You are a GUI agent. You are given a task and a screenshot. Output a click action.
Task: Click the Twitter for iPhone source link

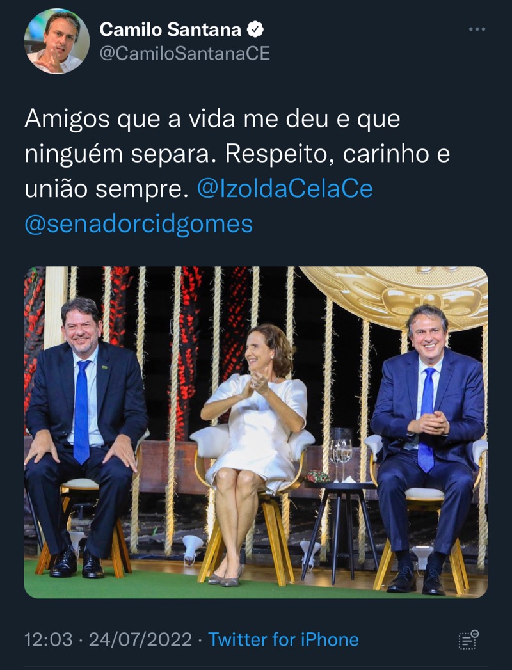tap(284, 640)
